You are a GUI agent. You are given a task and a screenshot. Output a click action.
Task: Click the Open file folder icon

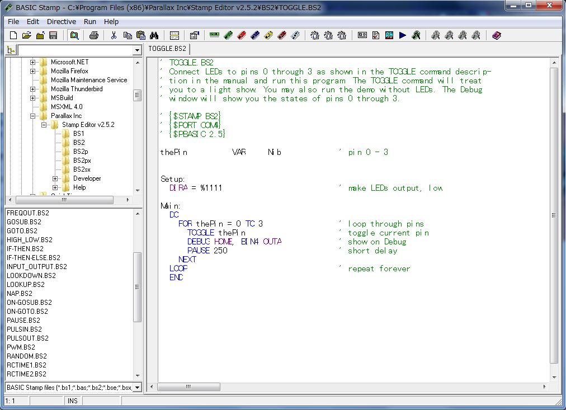(x=27, y=35)
